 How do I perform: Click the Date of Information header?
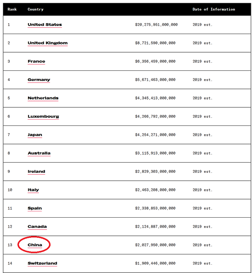pos(214,9)
